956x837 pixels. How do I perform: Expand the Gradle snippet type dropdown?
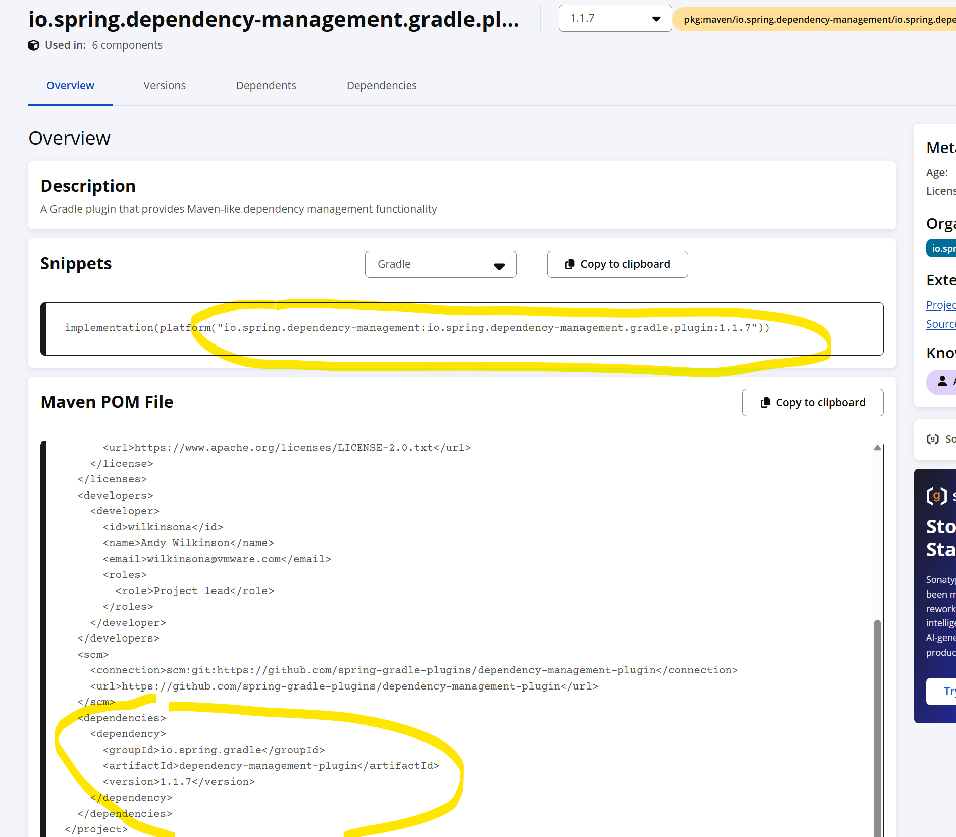(441, 264)
